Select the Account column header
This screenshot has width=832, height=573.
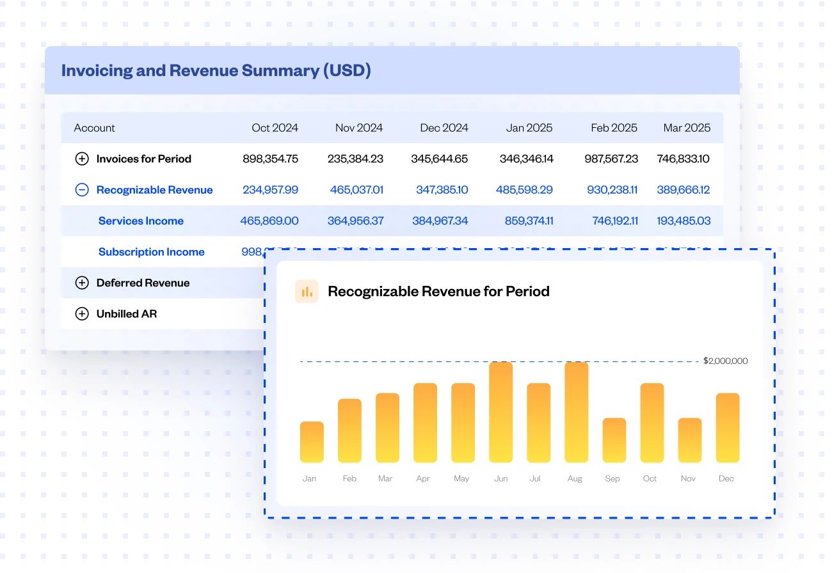pos(94,127)
